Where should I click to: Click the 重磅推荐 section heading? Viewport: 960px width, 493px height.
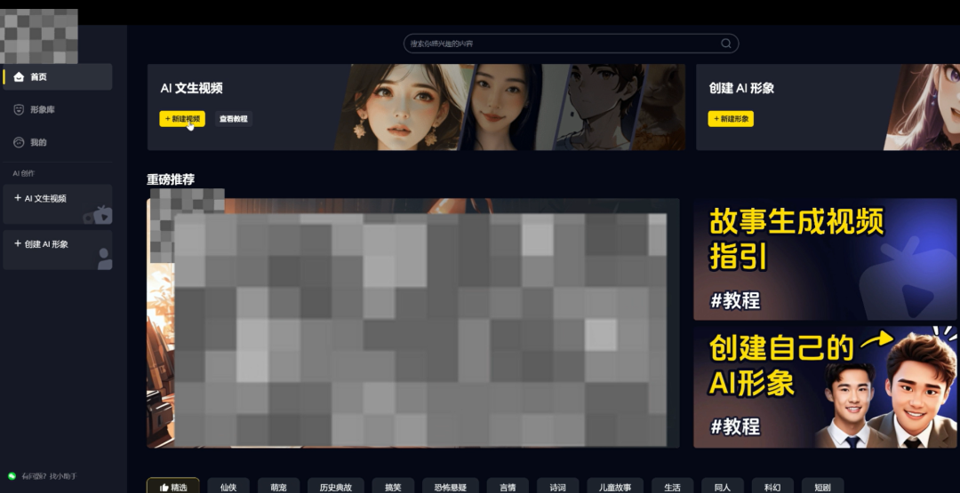click(x=171, y=179)
